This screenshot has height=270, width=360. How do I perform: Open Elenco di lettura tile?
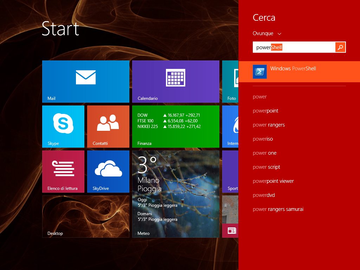point(63,171)
